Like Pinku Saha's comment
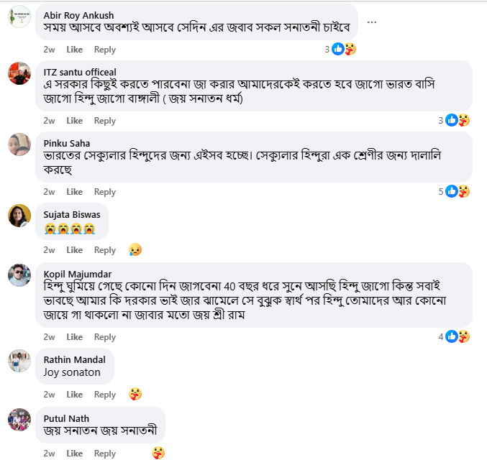Screen dimensions: 487x460 coord(75,192)
